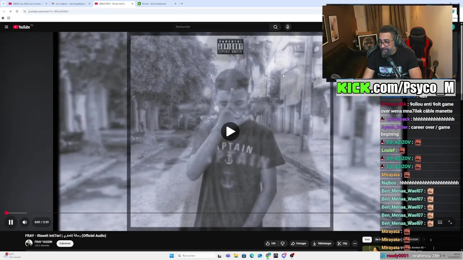Image resolution: width=463 pixels, height=260 pixels.
Task: Open the FRAY YASSIN channel name link
Action: coord(43,242)
